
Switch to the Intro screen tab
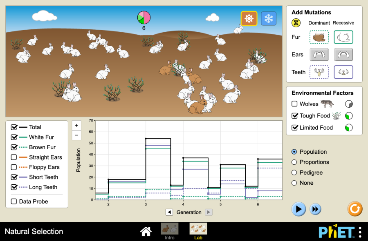(x=169, y=231)
